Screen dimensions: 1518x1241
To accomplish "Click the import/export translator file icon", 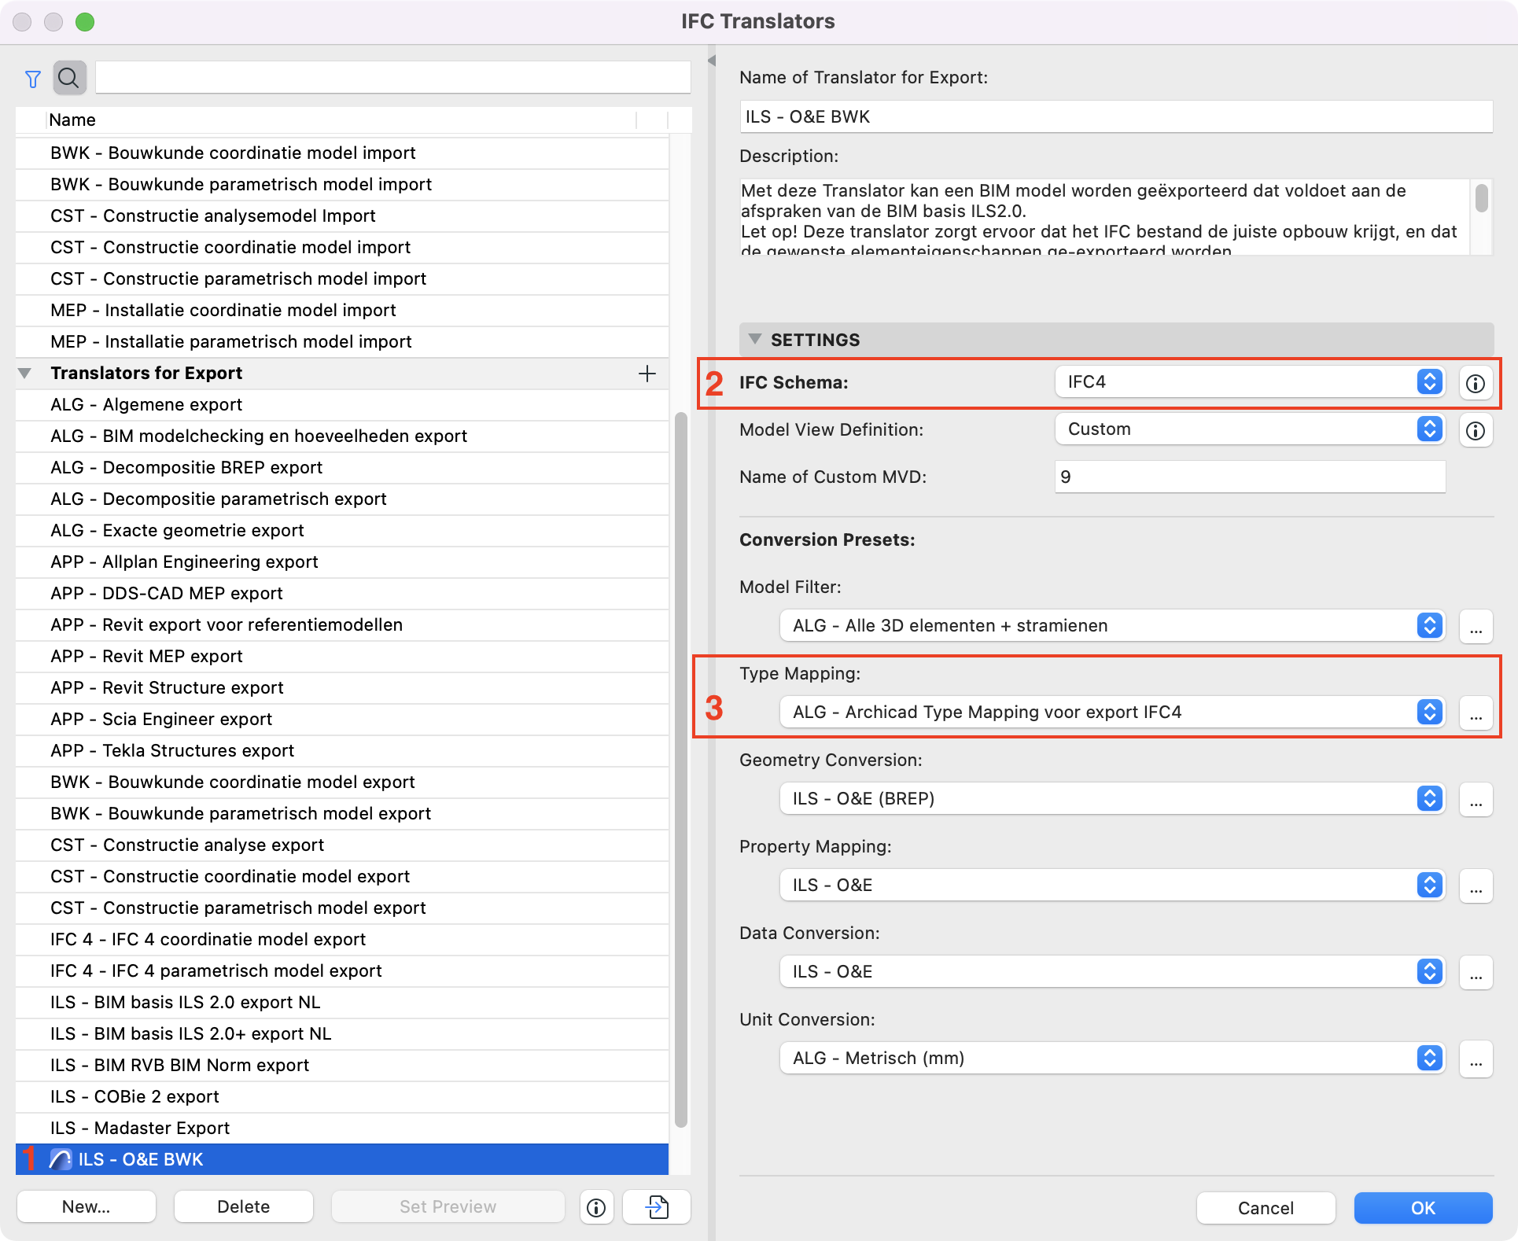I will coord(657,1207).
